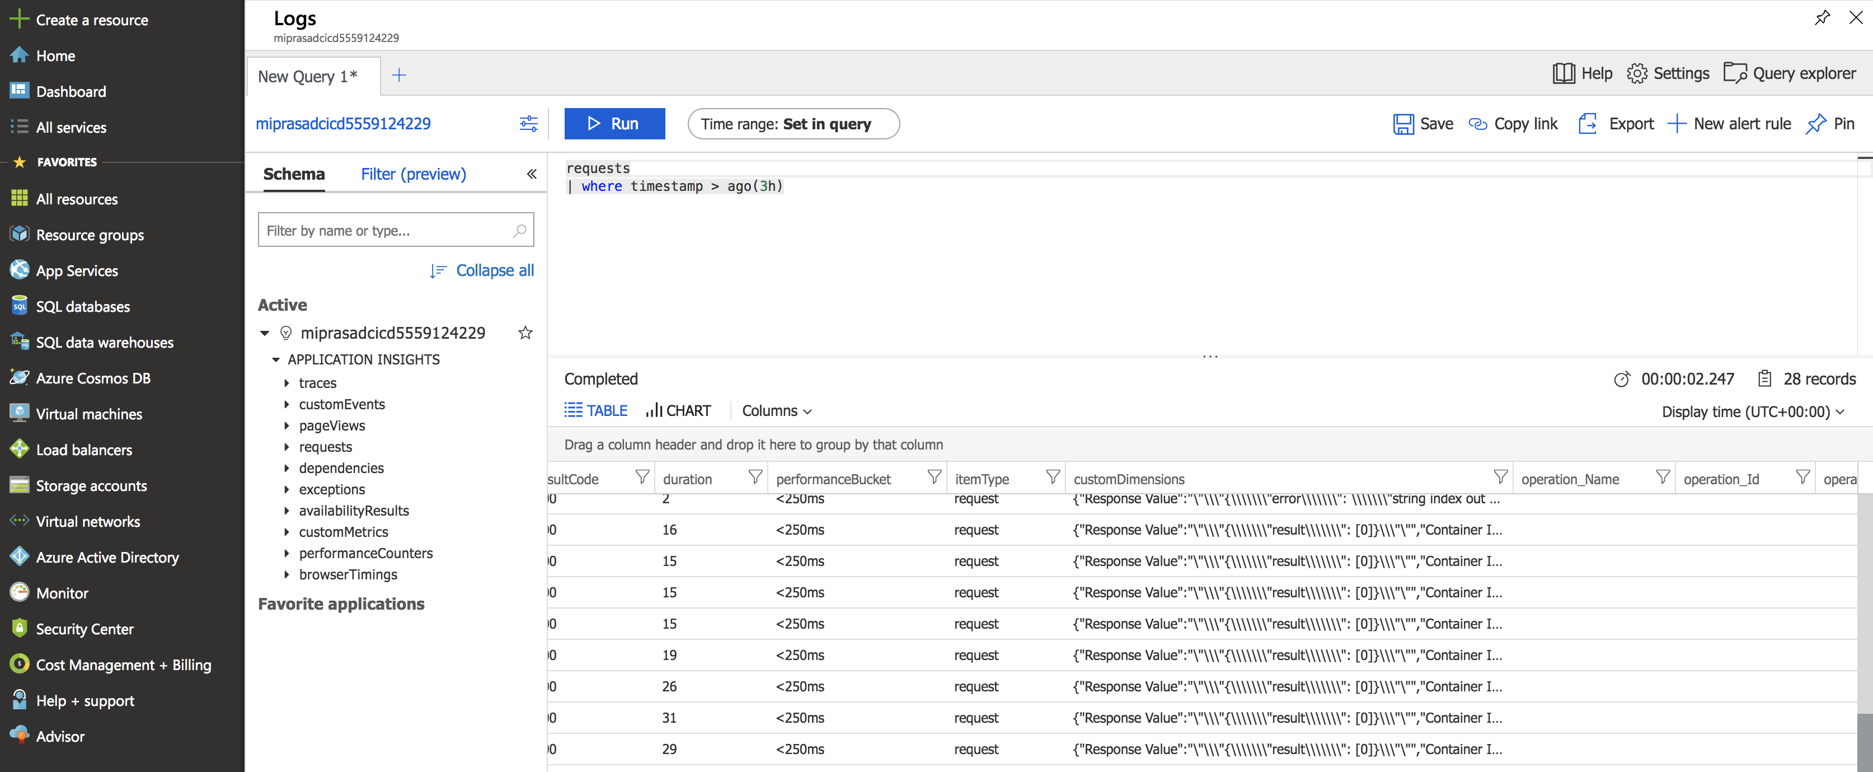The width and height of the screenshot is (1873, 772).
Task: Open the Columns dropdown
Action: (x=777, y=410)
